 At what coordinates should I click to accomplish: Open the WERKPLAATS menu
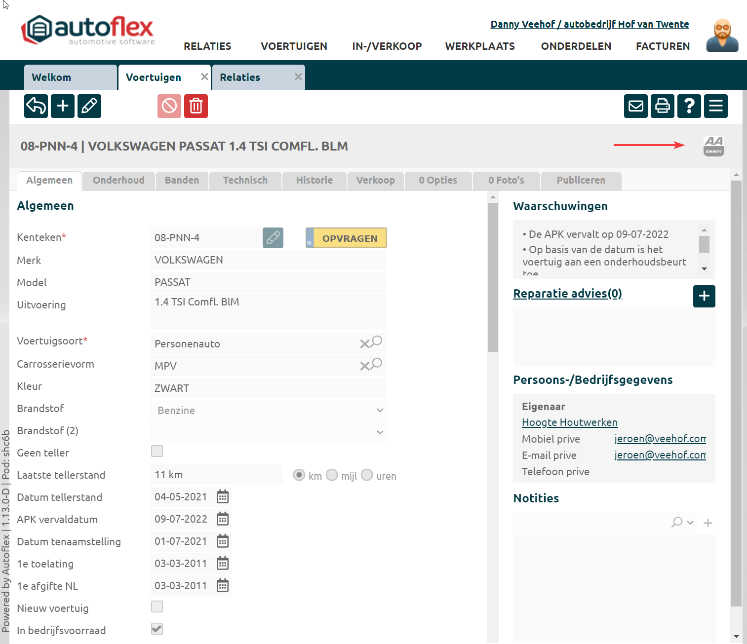click(x=480, y=46)
